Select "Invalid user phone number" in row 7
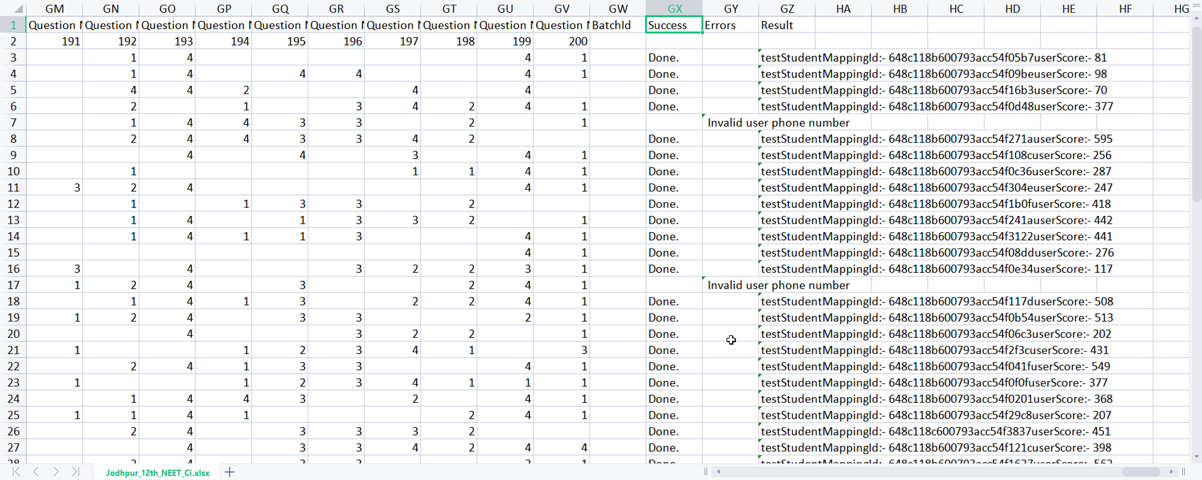Screen dimensions: 1202x480 pos(778,122)
